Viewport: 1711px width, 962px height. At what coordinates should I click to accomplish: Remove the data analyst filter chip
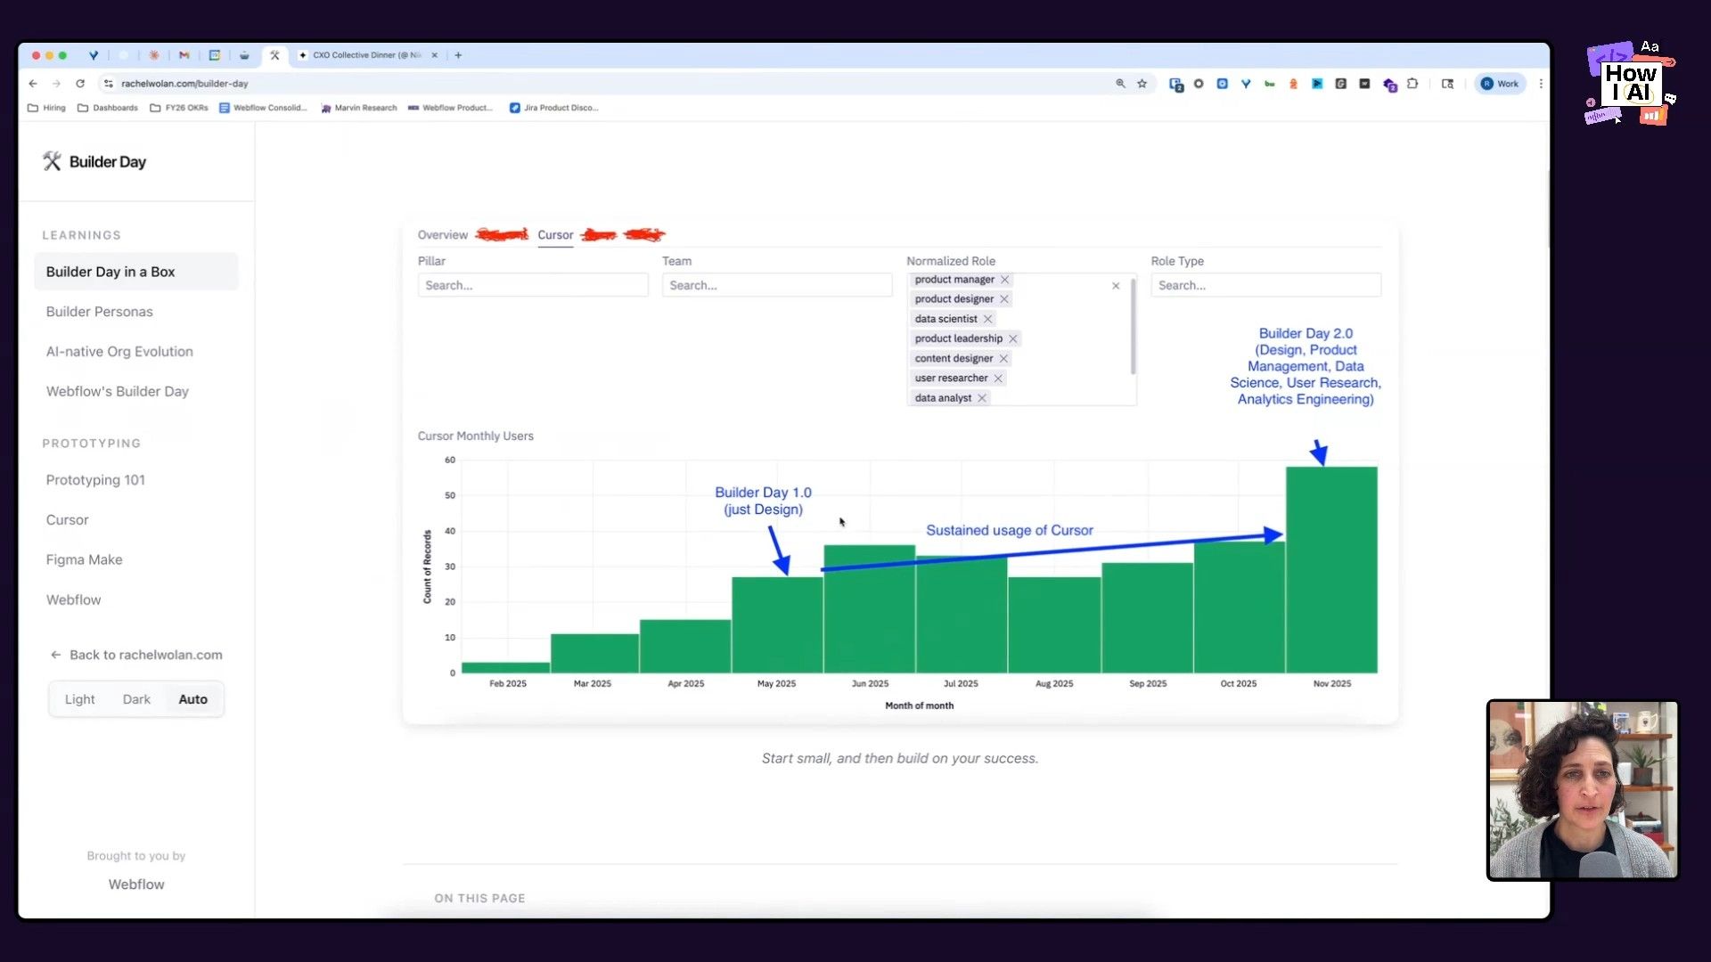click(x=981, y=398)
